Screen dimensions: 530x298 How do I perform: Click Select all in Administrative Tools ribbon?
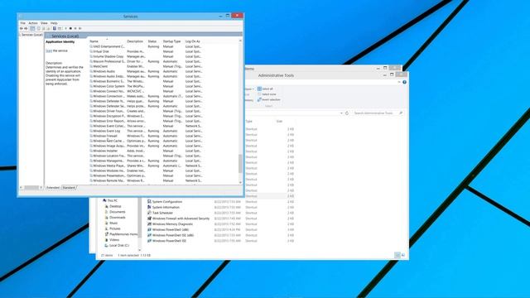pos(265,89)
